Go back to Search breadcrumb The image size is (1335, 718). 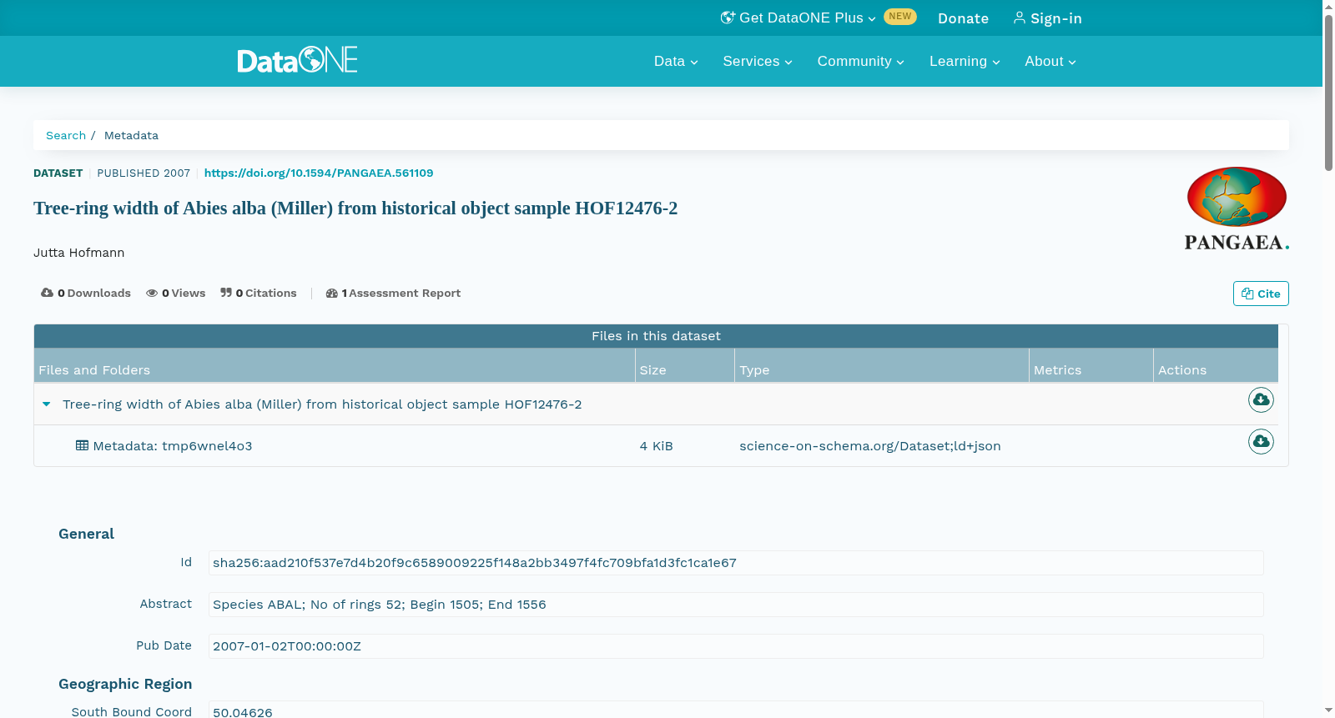66,135
